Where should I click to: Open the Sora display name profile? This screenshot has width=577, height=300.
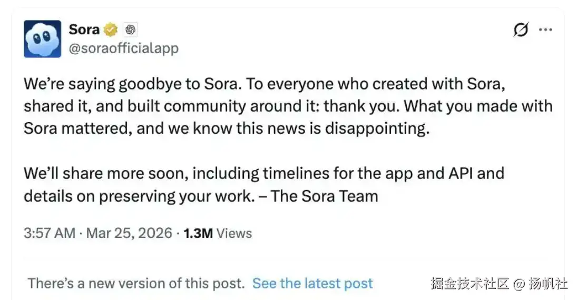point(84,29)
